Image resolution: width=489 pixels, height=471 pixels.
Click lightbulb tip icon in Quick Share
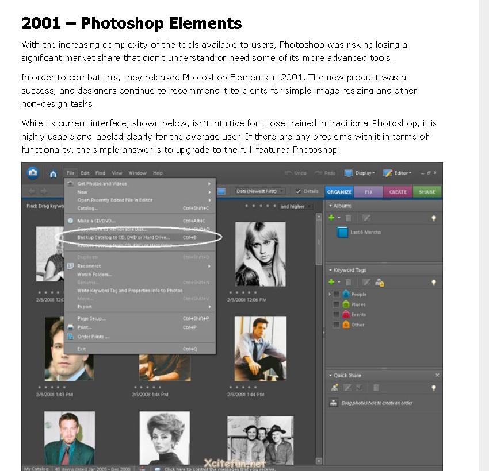tap(434, 388)
